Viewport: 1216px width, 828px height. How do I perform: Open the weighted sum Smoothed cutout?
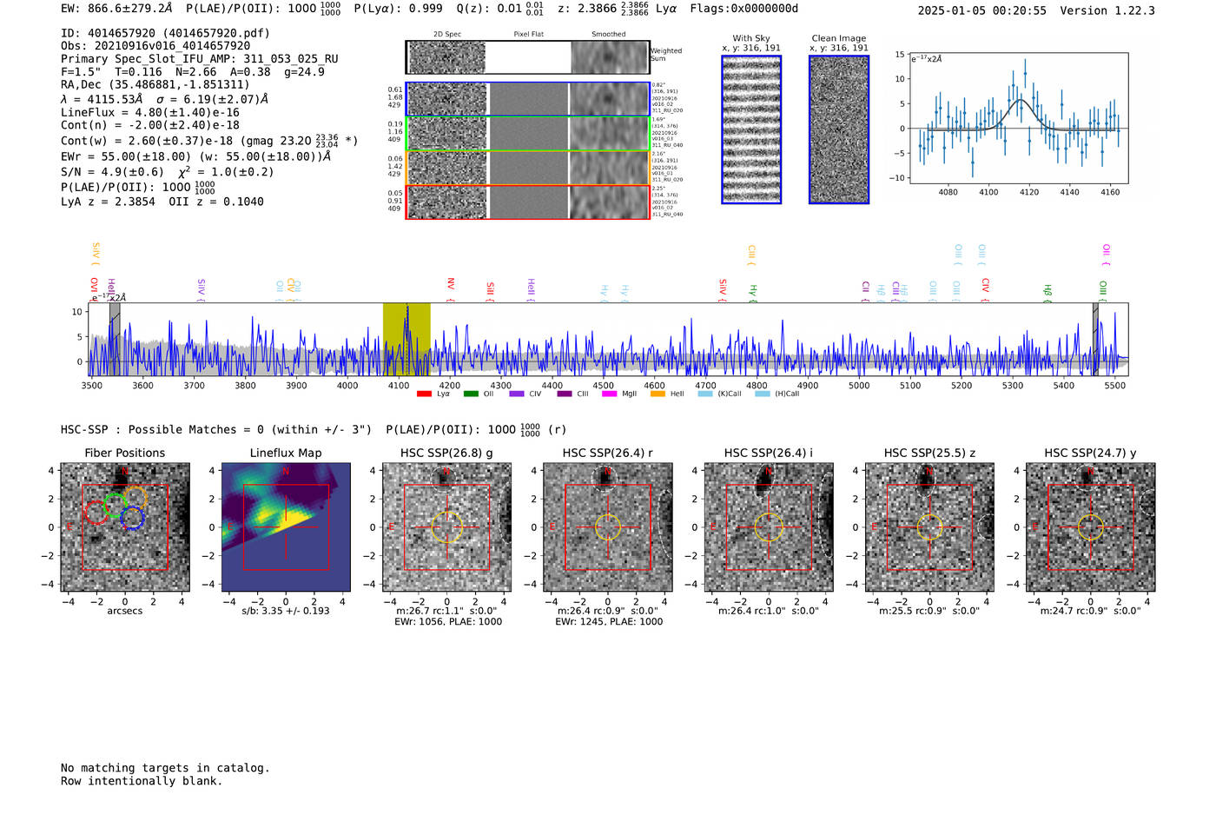pyautogui.click(x=610, y=57)
